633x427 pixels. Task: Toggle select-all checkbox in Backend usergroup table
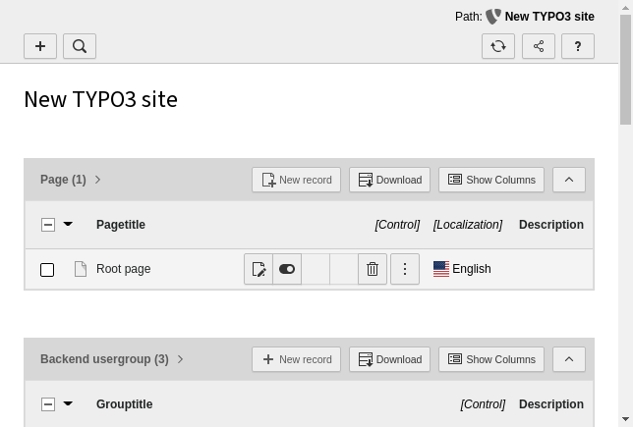[x=47, y=404]
